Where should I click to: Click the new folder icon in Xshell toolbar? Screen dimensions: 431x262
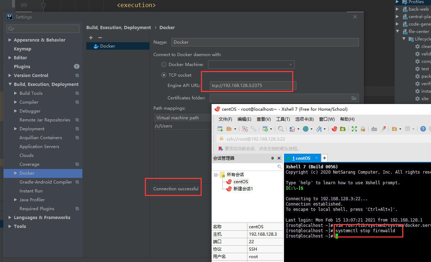tap(394, 129)
